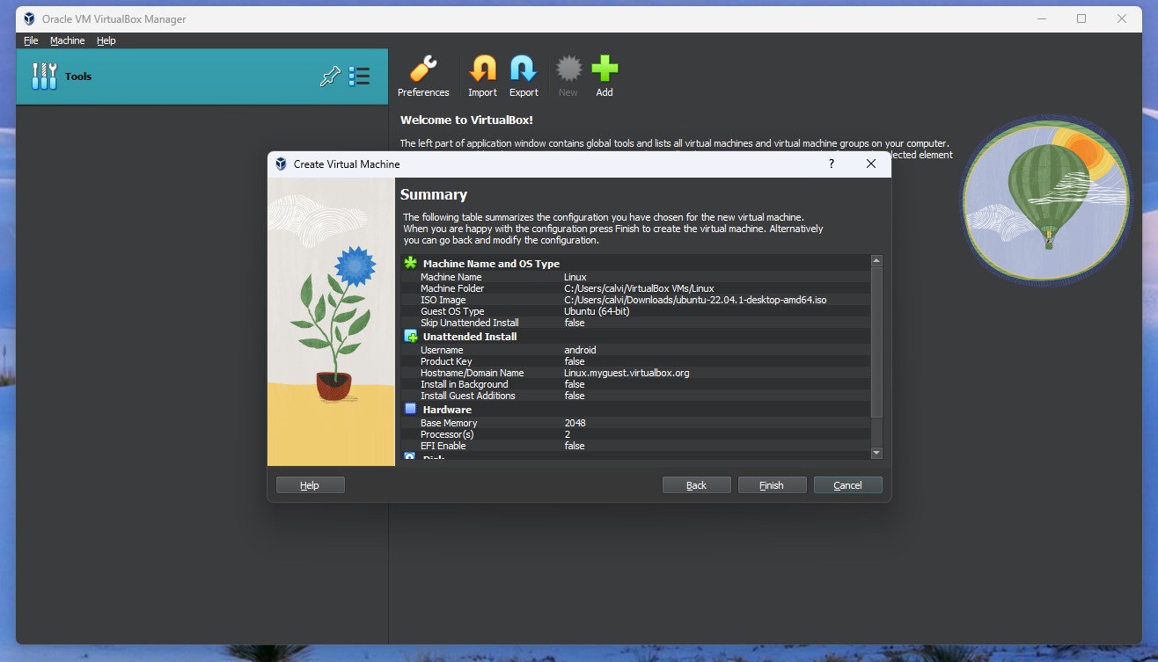This screenshot has height=662, width=1158.
Task: Click the flower illustration in dialog
Action: tap(331, 322)
